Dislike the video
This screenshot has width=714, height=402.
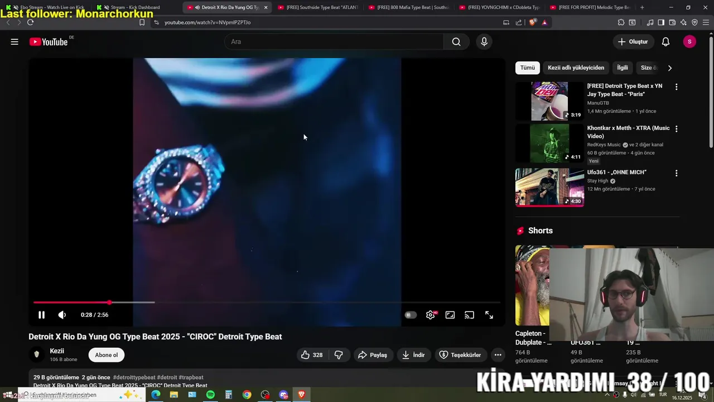pos(339,355)
